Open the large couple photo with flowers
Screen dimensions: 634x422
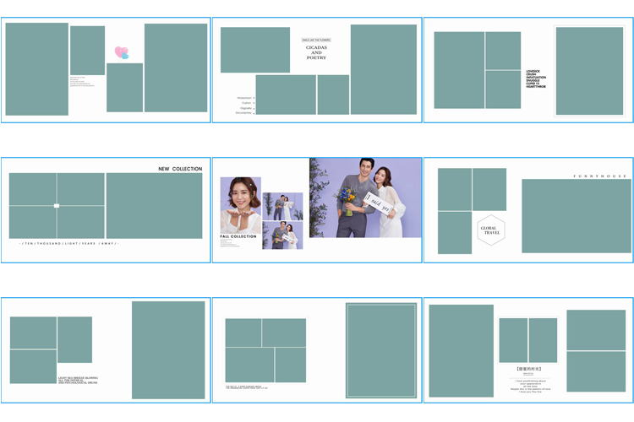[365, 197]
